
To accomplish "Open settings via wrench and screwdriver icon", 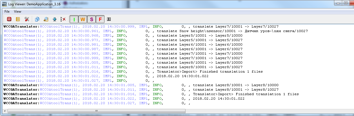I will pos(26,19).
